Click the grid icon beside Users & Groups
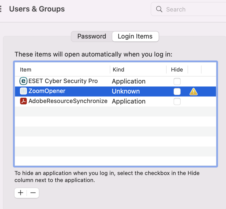The height and width of the screenshot is (209, 226). (x=1, y=9)
